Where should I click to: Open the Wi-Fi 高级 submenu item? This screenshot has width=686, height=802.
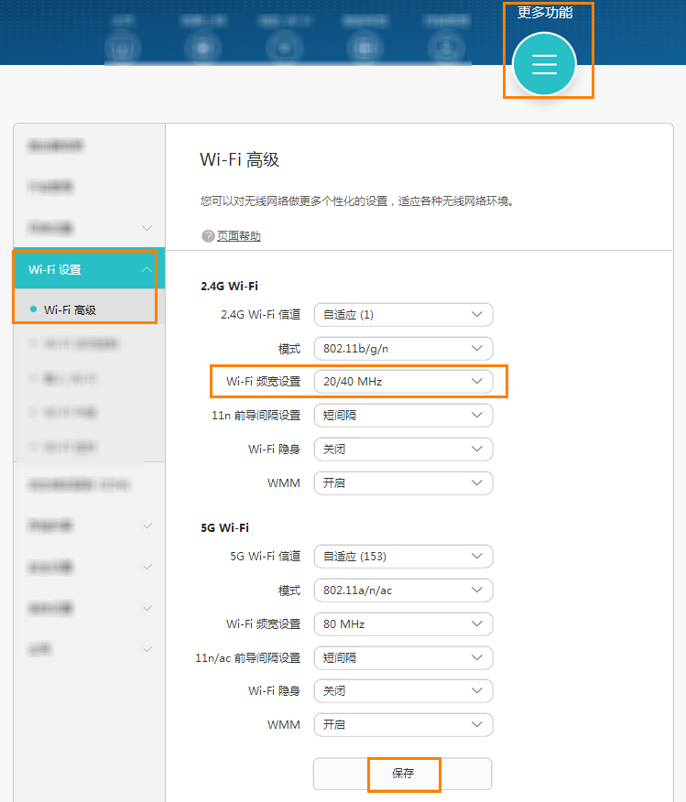(x=70, y=309)
